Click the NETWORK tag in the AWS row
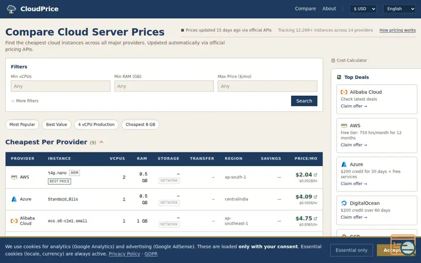The height and width of the screenshot is (263, 421). [x=169, y=180]
